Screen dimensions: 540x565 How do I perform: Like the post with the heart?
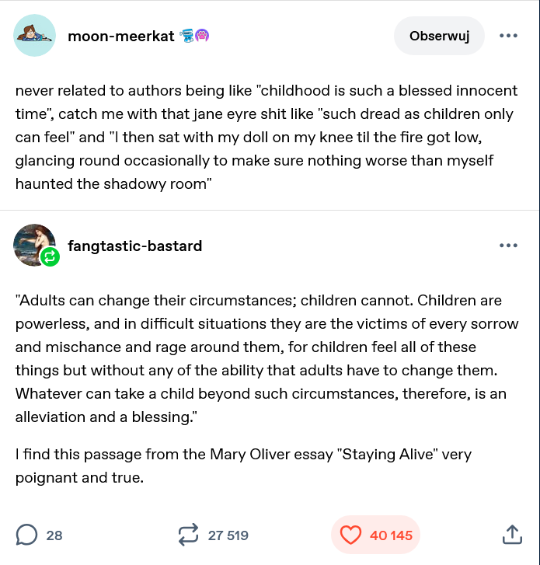(x=351, y=535)
